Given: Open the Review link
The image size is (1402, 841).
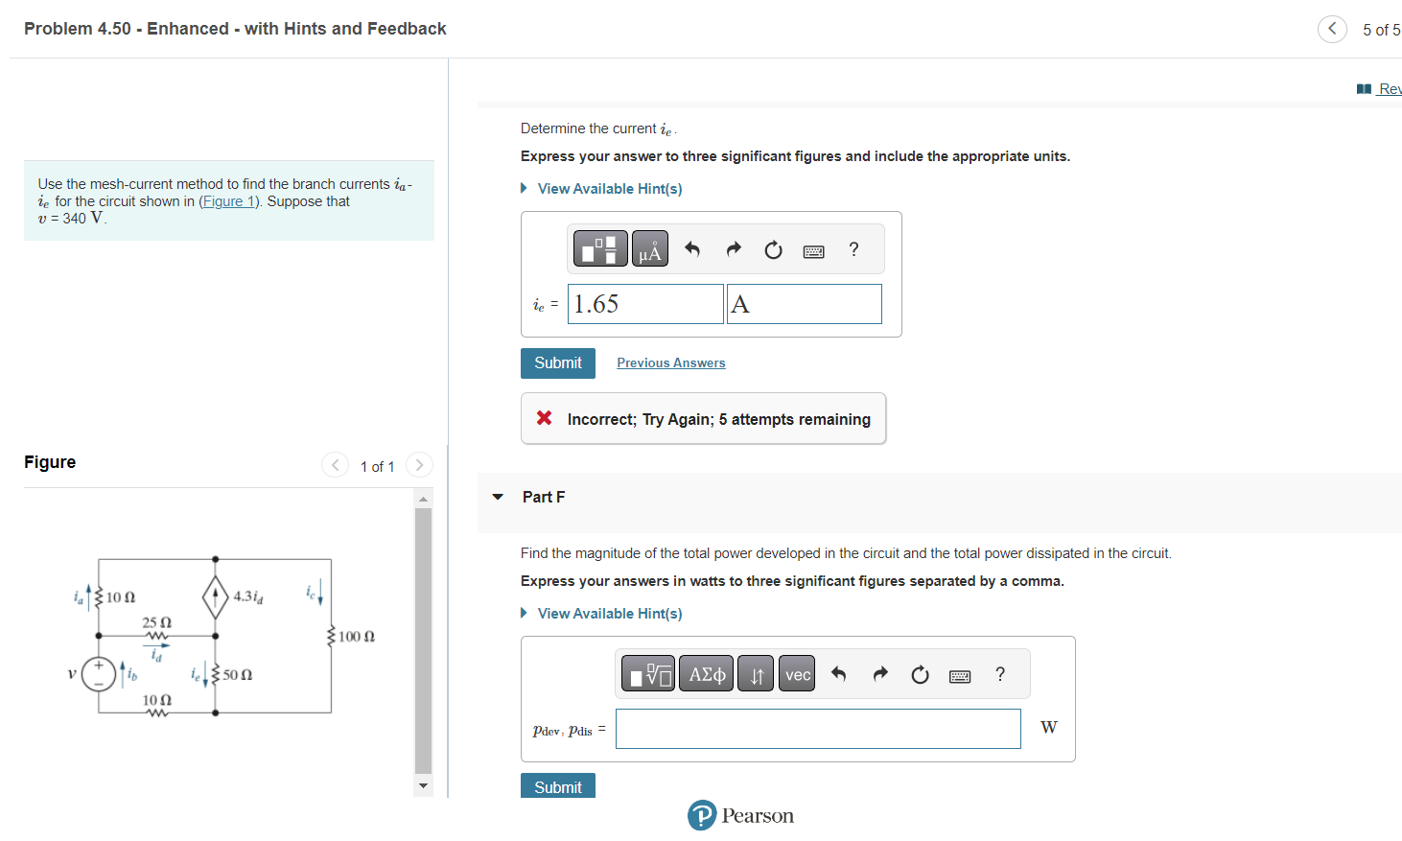Looking at the screenshot, I should point(1380,89).
